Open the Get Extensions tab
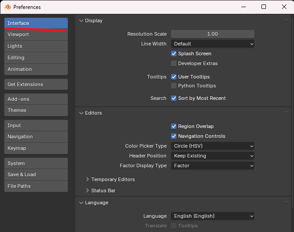Screen dimensions: 294x232 click(x=36, y=84)
